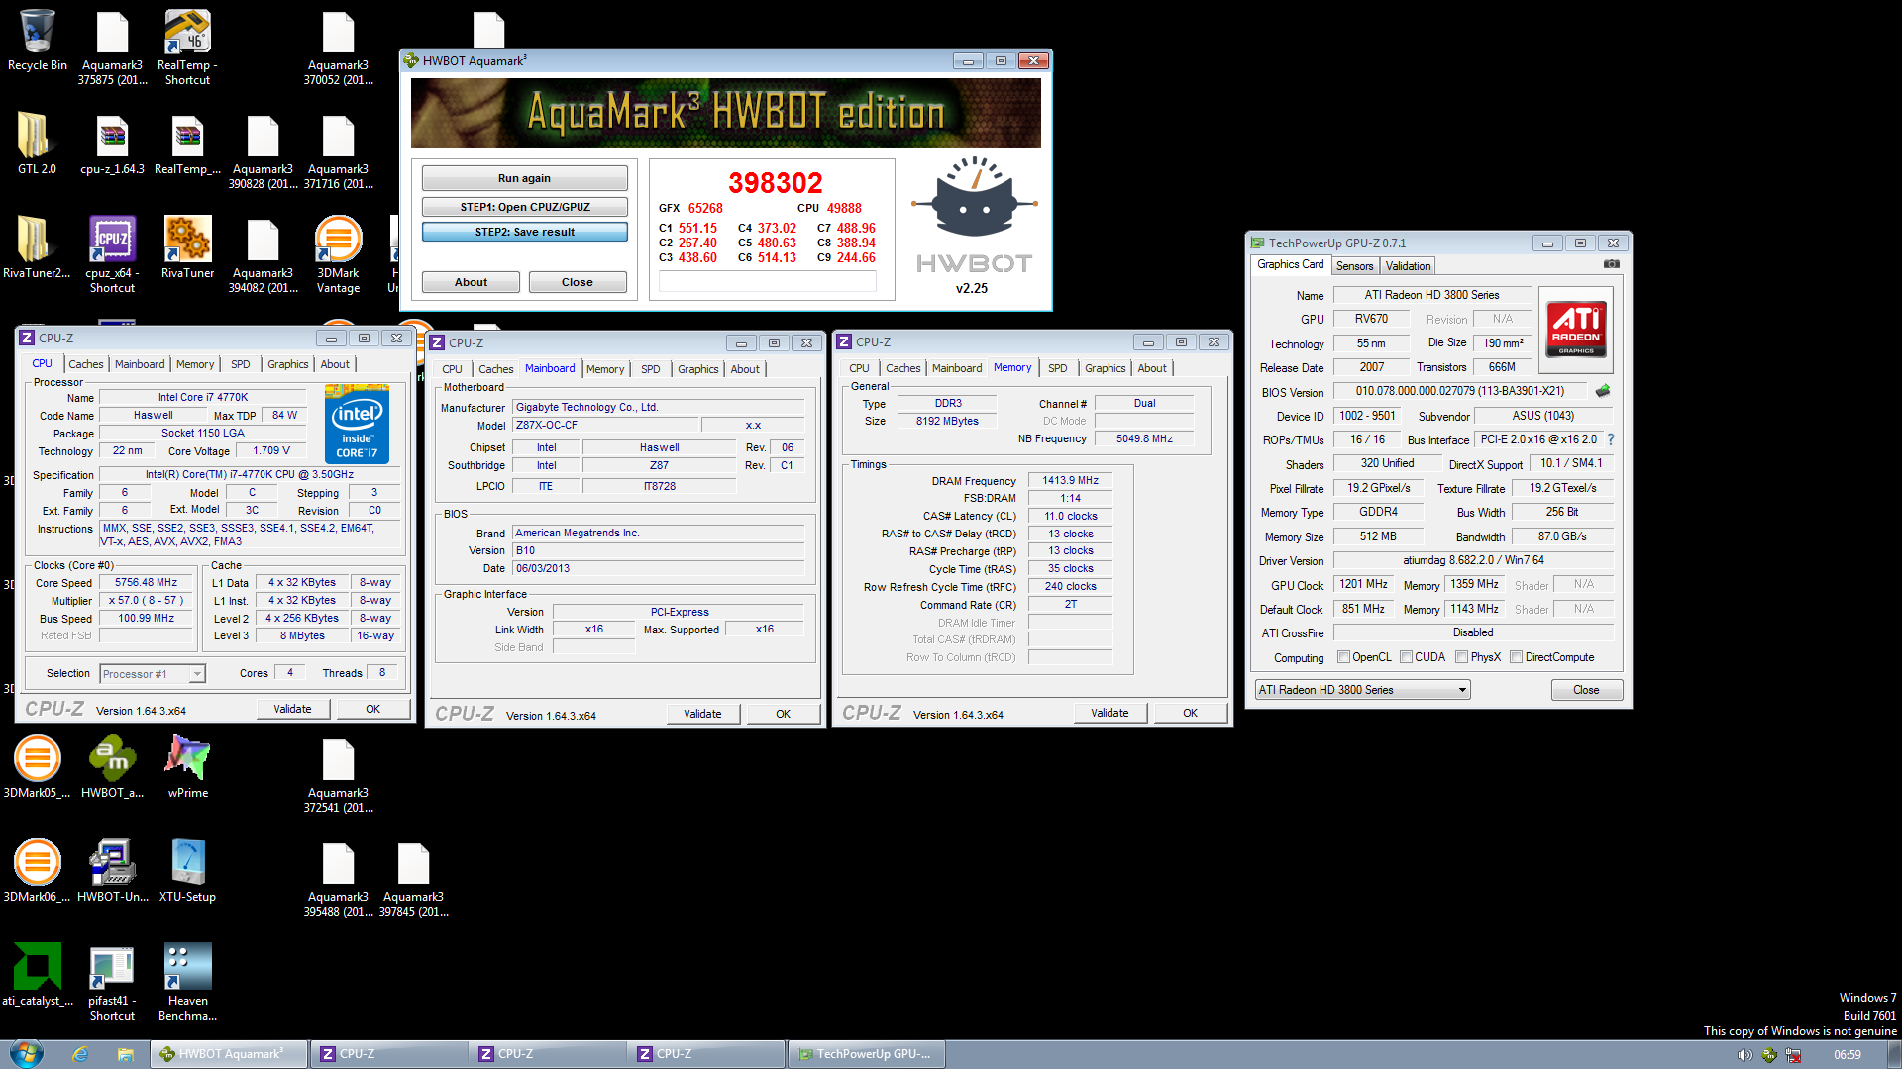The height and width of the screenshot is (1069, 1902).
Task: Open the pifast41 Shortcut icon
Action: click(x=112, y=982)
